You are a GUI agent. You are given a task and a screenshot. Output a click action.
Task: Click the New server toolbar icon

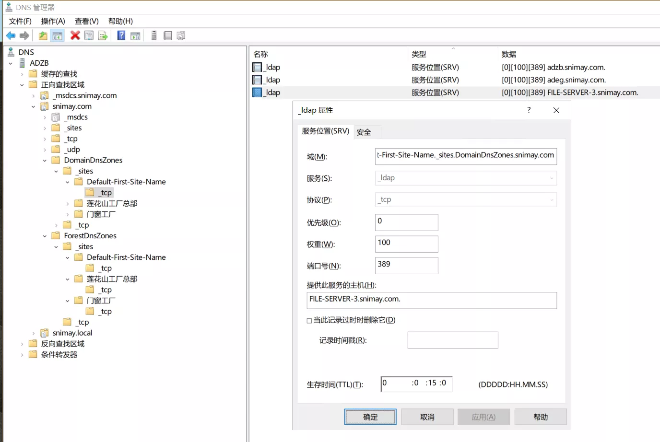point(154,35)
